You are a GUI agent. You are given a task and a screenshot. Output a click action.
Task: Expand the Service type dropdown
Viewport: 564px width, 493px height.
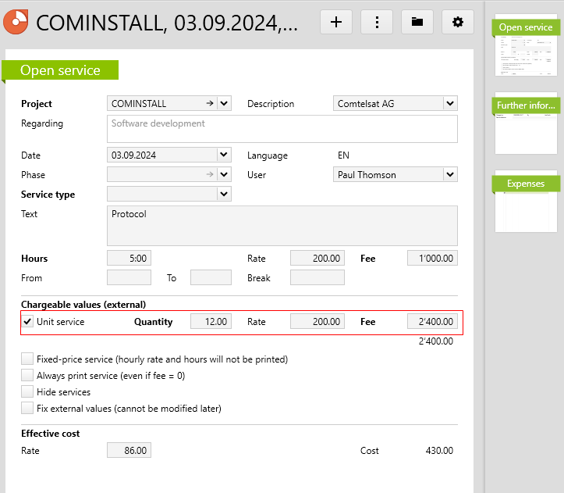pos(224,195)
